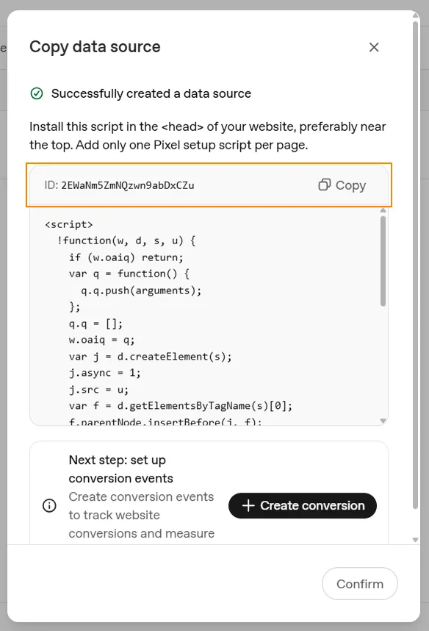429x631 pixels.
Task: Click the 'j.src = u;' code line
Action: [98, 390]
